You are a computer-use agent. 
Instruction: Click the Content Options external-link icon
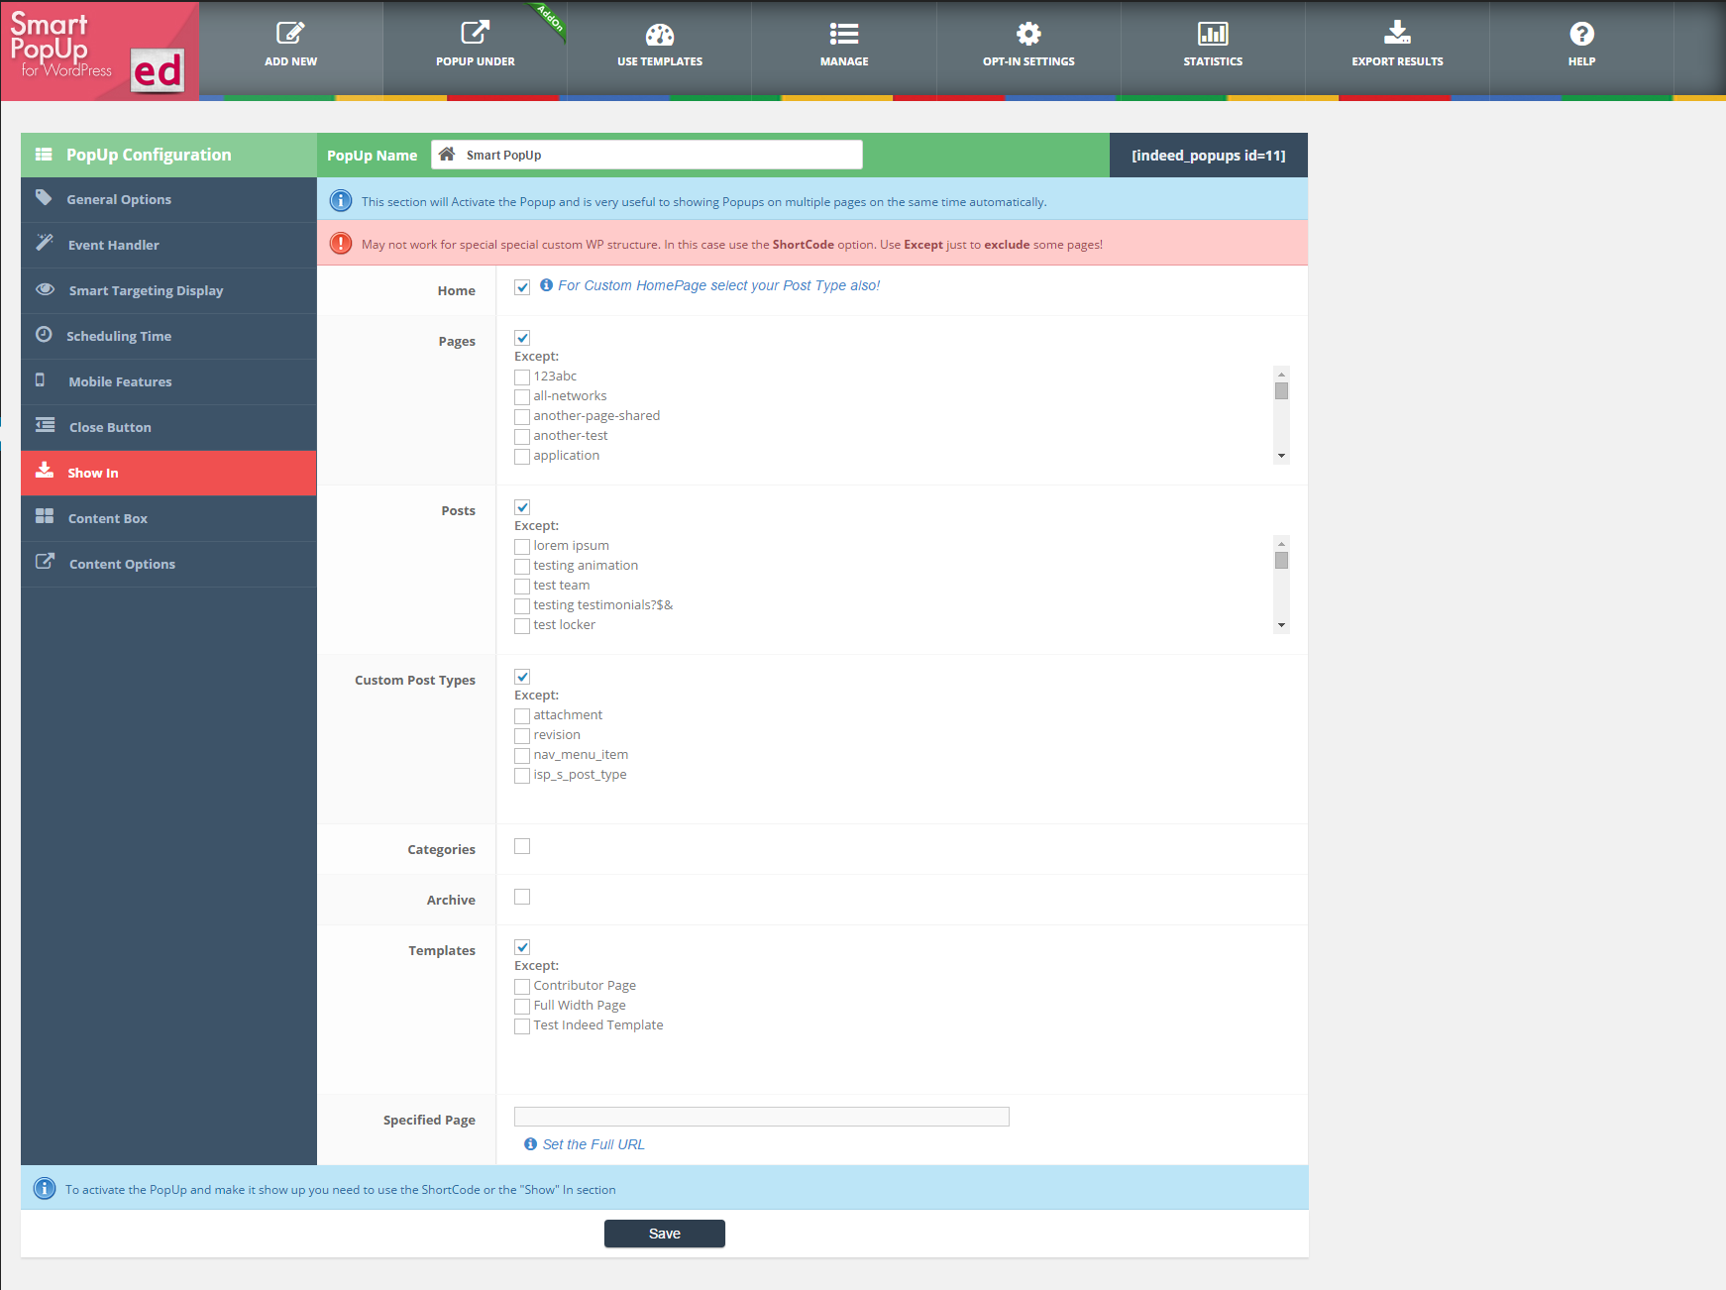coord(45,562)
